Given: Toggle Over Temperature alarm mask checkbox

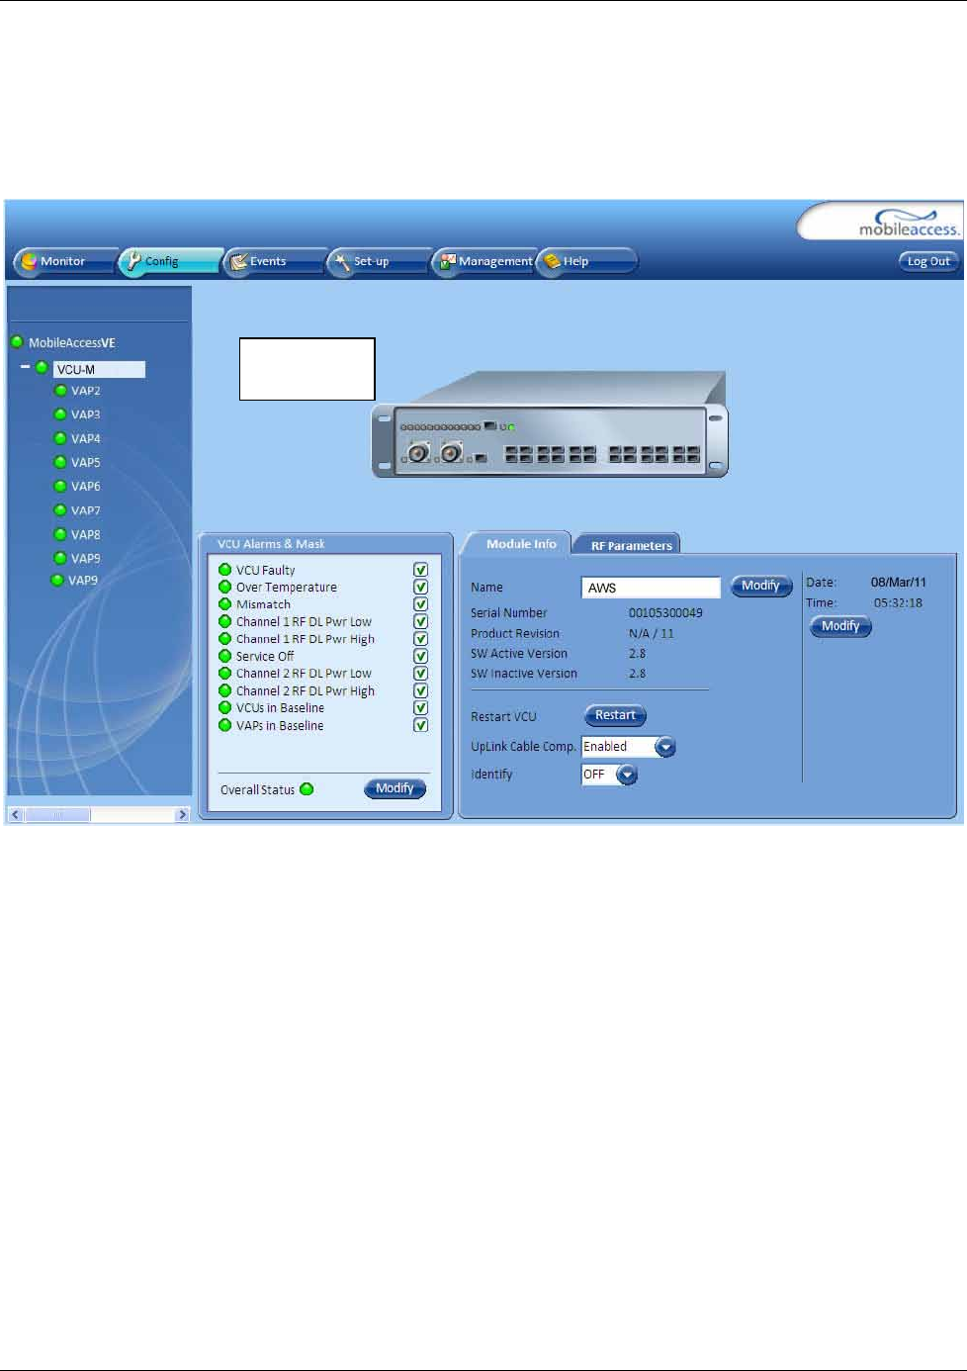Looking at the screenshot, I should (420, 587).
